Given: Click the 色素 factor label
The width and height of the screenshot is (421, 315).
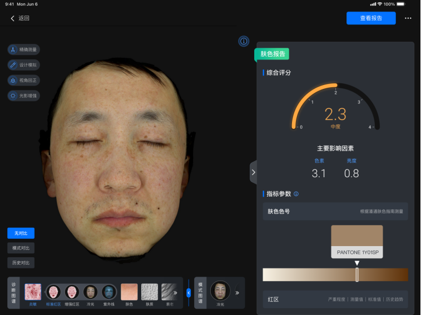Looking at the screenshot, I should click(x=319, y=161).
